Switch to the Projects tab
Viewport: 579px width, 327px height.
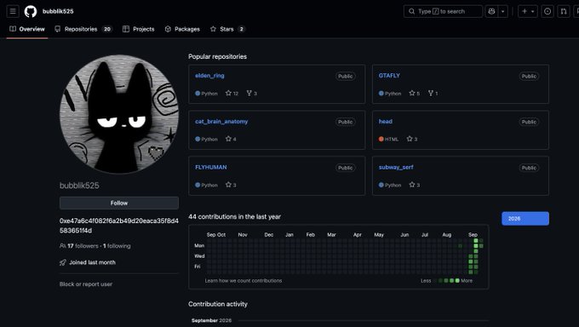pyautogui.click(x=139, y=29)
